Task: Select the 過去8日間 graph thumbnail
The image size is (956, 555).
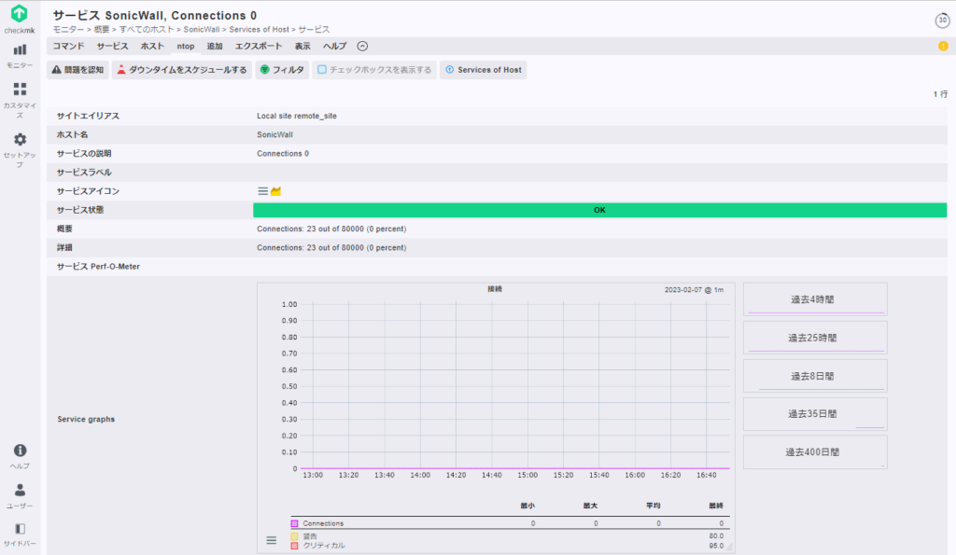Action: (x=815, y=376)
